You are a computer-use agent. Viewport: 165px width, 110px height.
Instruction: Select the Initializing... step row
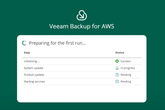point(82,61)
